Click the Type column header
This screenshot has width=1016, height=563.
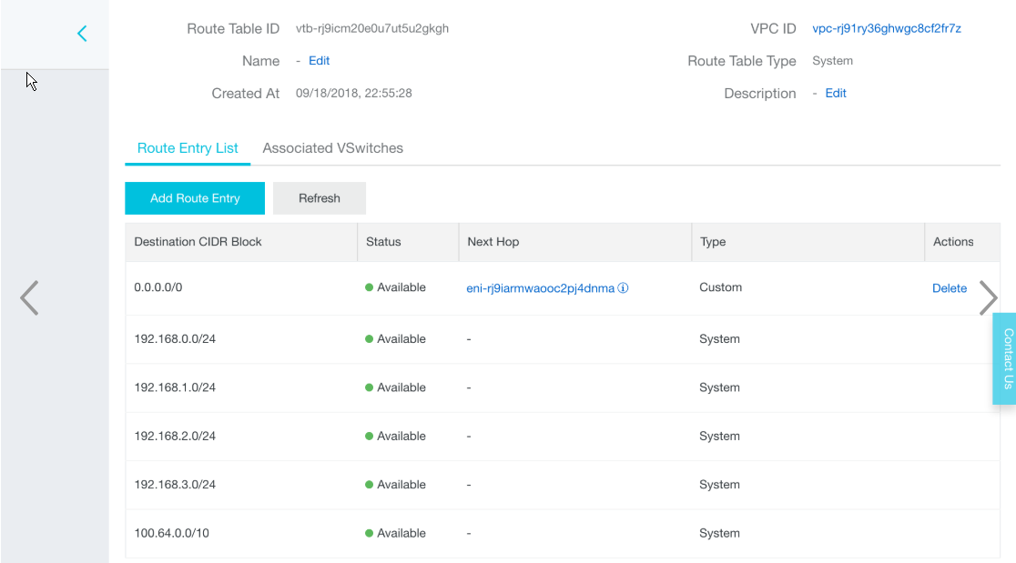click(713, 242)
